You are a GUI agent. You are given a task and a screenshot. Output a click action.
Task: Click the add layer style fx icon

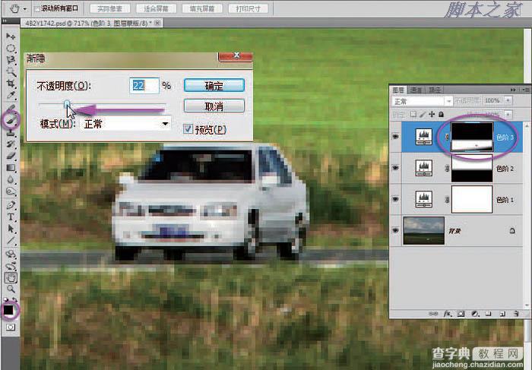(448, 314)
